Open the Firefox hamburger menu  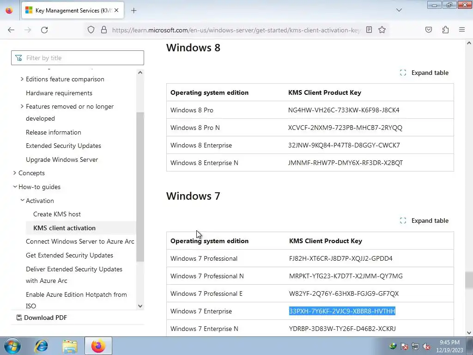[x=462, y=30]
